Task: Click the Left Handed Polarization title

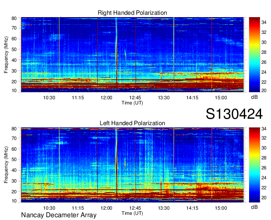Action: [x=132, y=123]
